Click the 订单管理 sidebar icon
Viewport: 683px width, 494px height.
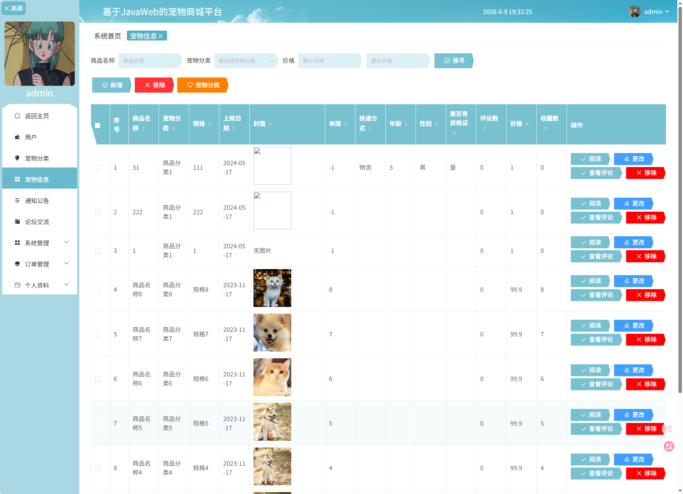point(17,264)
